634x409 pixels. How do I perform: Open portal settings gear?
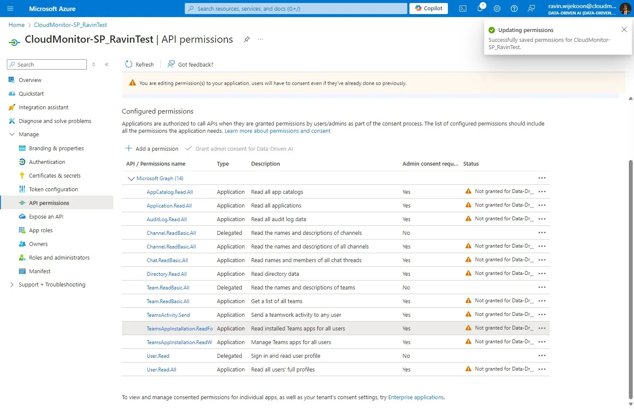497,9
